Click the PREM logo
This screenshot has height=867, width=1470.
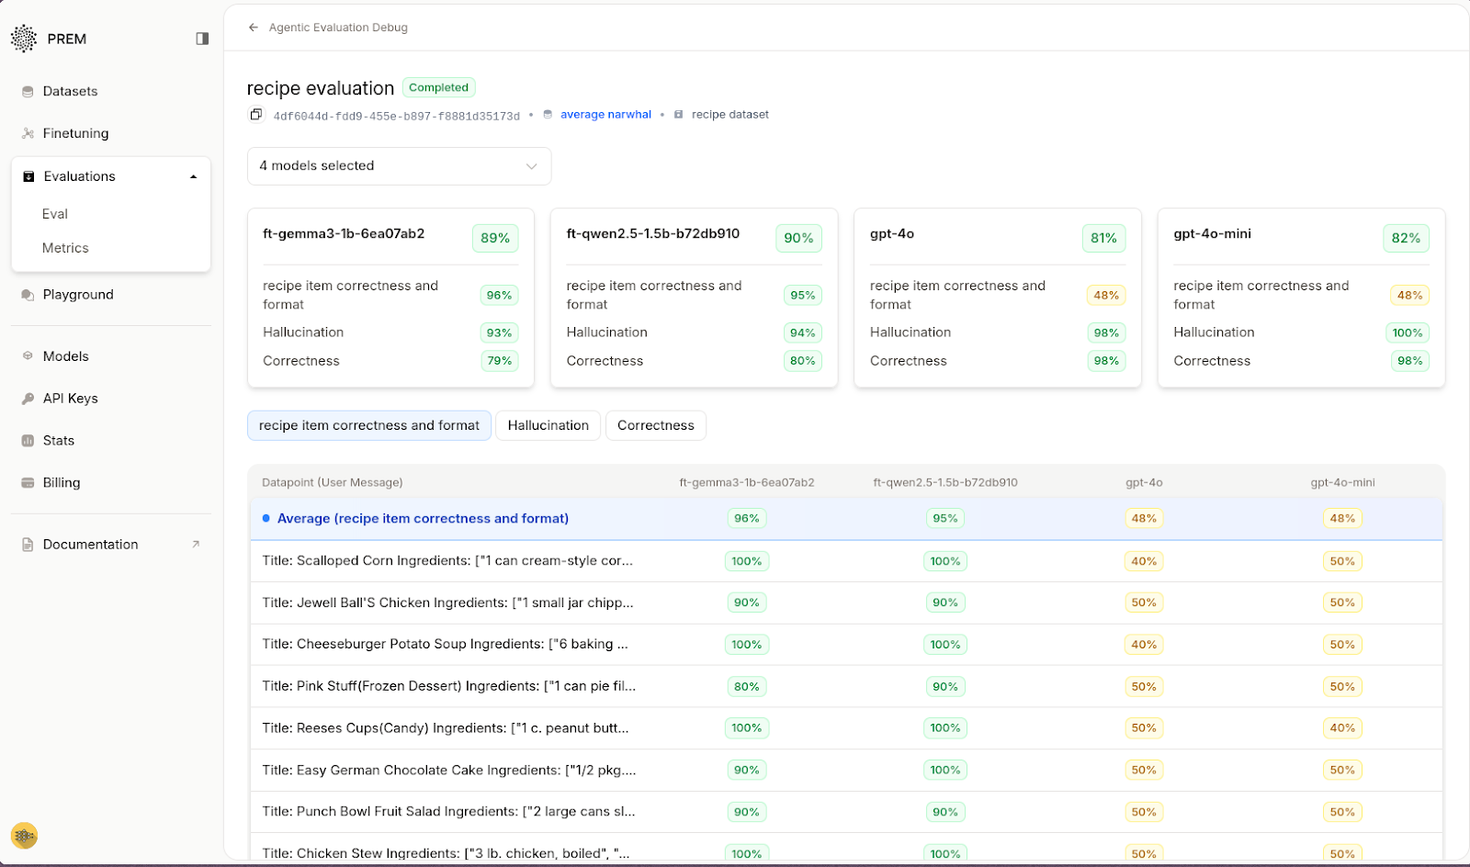tap(24, 39)
